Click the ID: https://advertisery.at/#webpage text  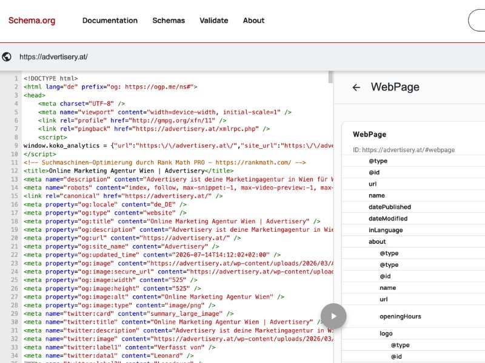click(x=404, y=149)
